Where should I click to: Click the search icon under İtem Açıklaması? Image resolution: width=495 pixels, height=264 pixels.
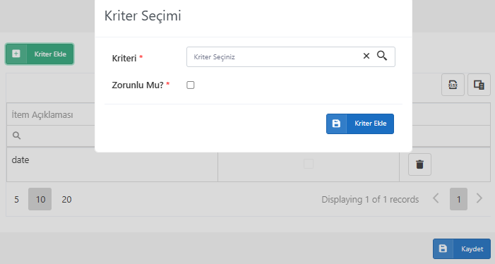click(x=16, y=136)
